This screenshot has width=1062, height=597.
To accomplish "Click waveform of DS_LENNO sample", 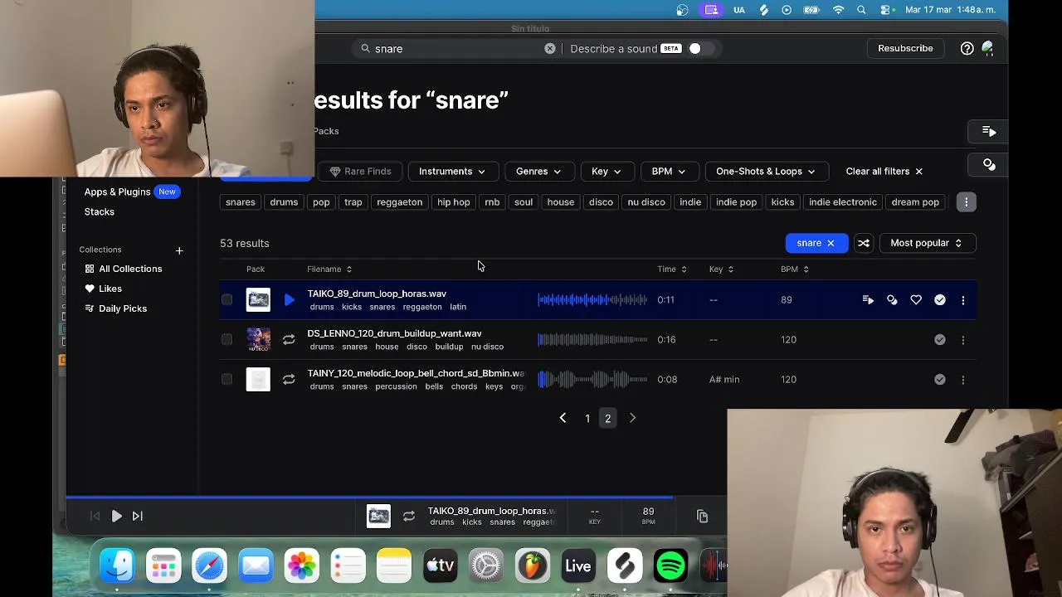I will (x=592, y=340).
